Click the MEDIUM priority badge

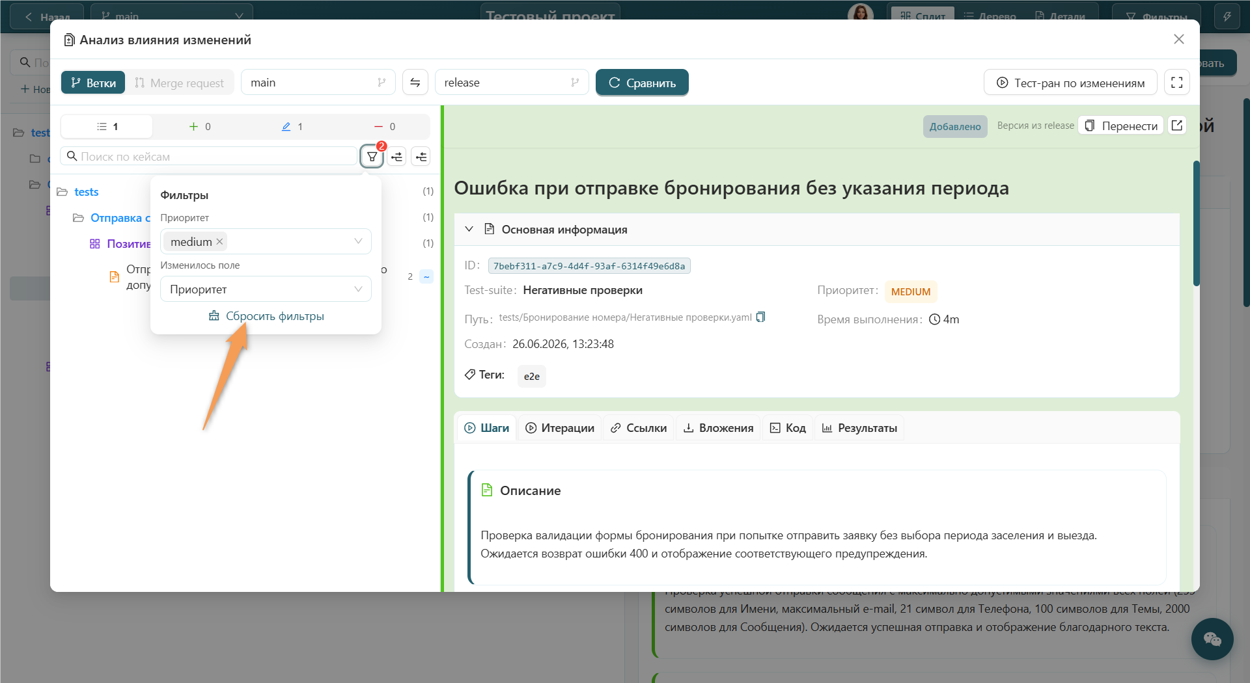point(911,291)
